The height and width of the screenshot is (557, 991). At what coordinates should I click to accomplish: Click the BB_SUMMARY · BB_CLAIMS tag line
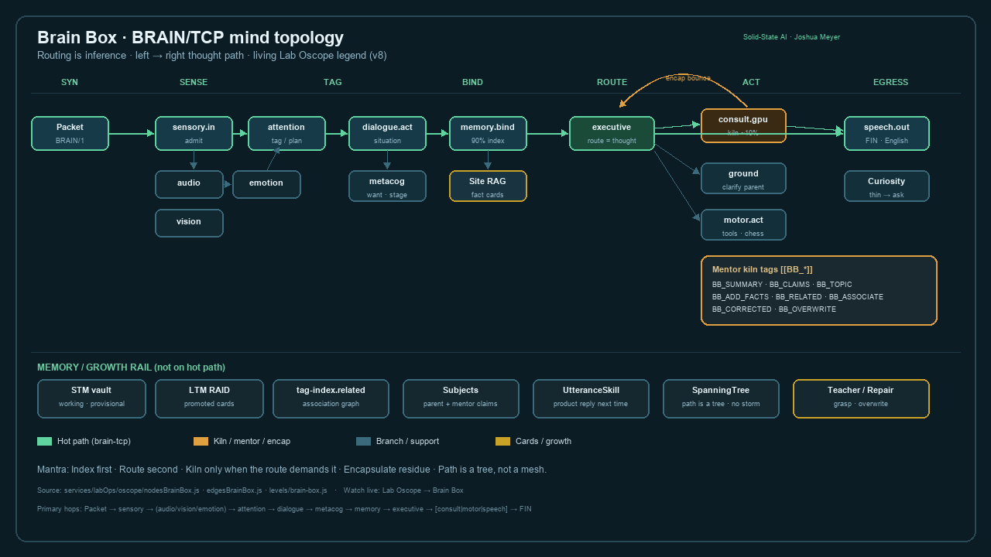click(x=782, y=285)
